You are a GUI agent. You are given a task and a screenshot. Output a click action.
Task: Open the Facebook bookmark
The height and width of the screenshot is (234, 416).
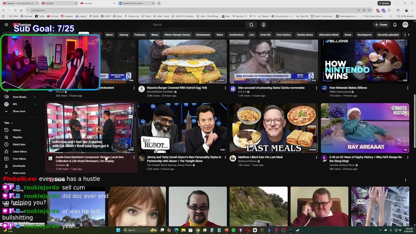27,16
